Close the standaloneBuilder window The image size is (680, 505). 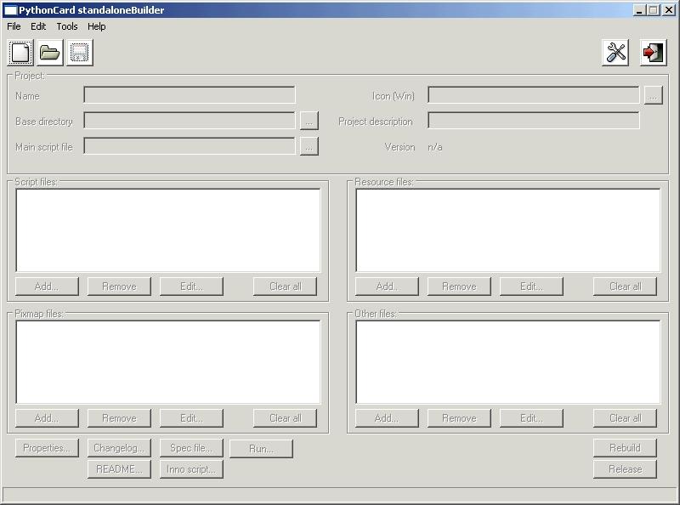click(669, 10)
